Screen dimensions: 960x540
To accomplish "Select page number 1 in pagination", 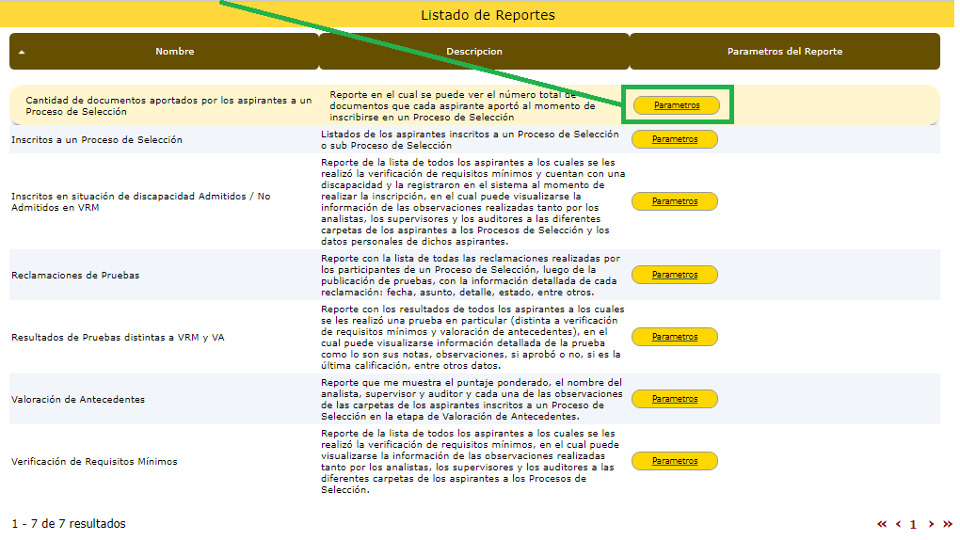I will coord(913,525).
